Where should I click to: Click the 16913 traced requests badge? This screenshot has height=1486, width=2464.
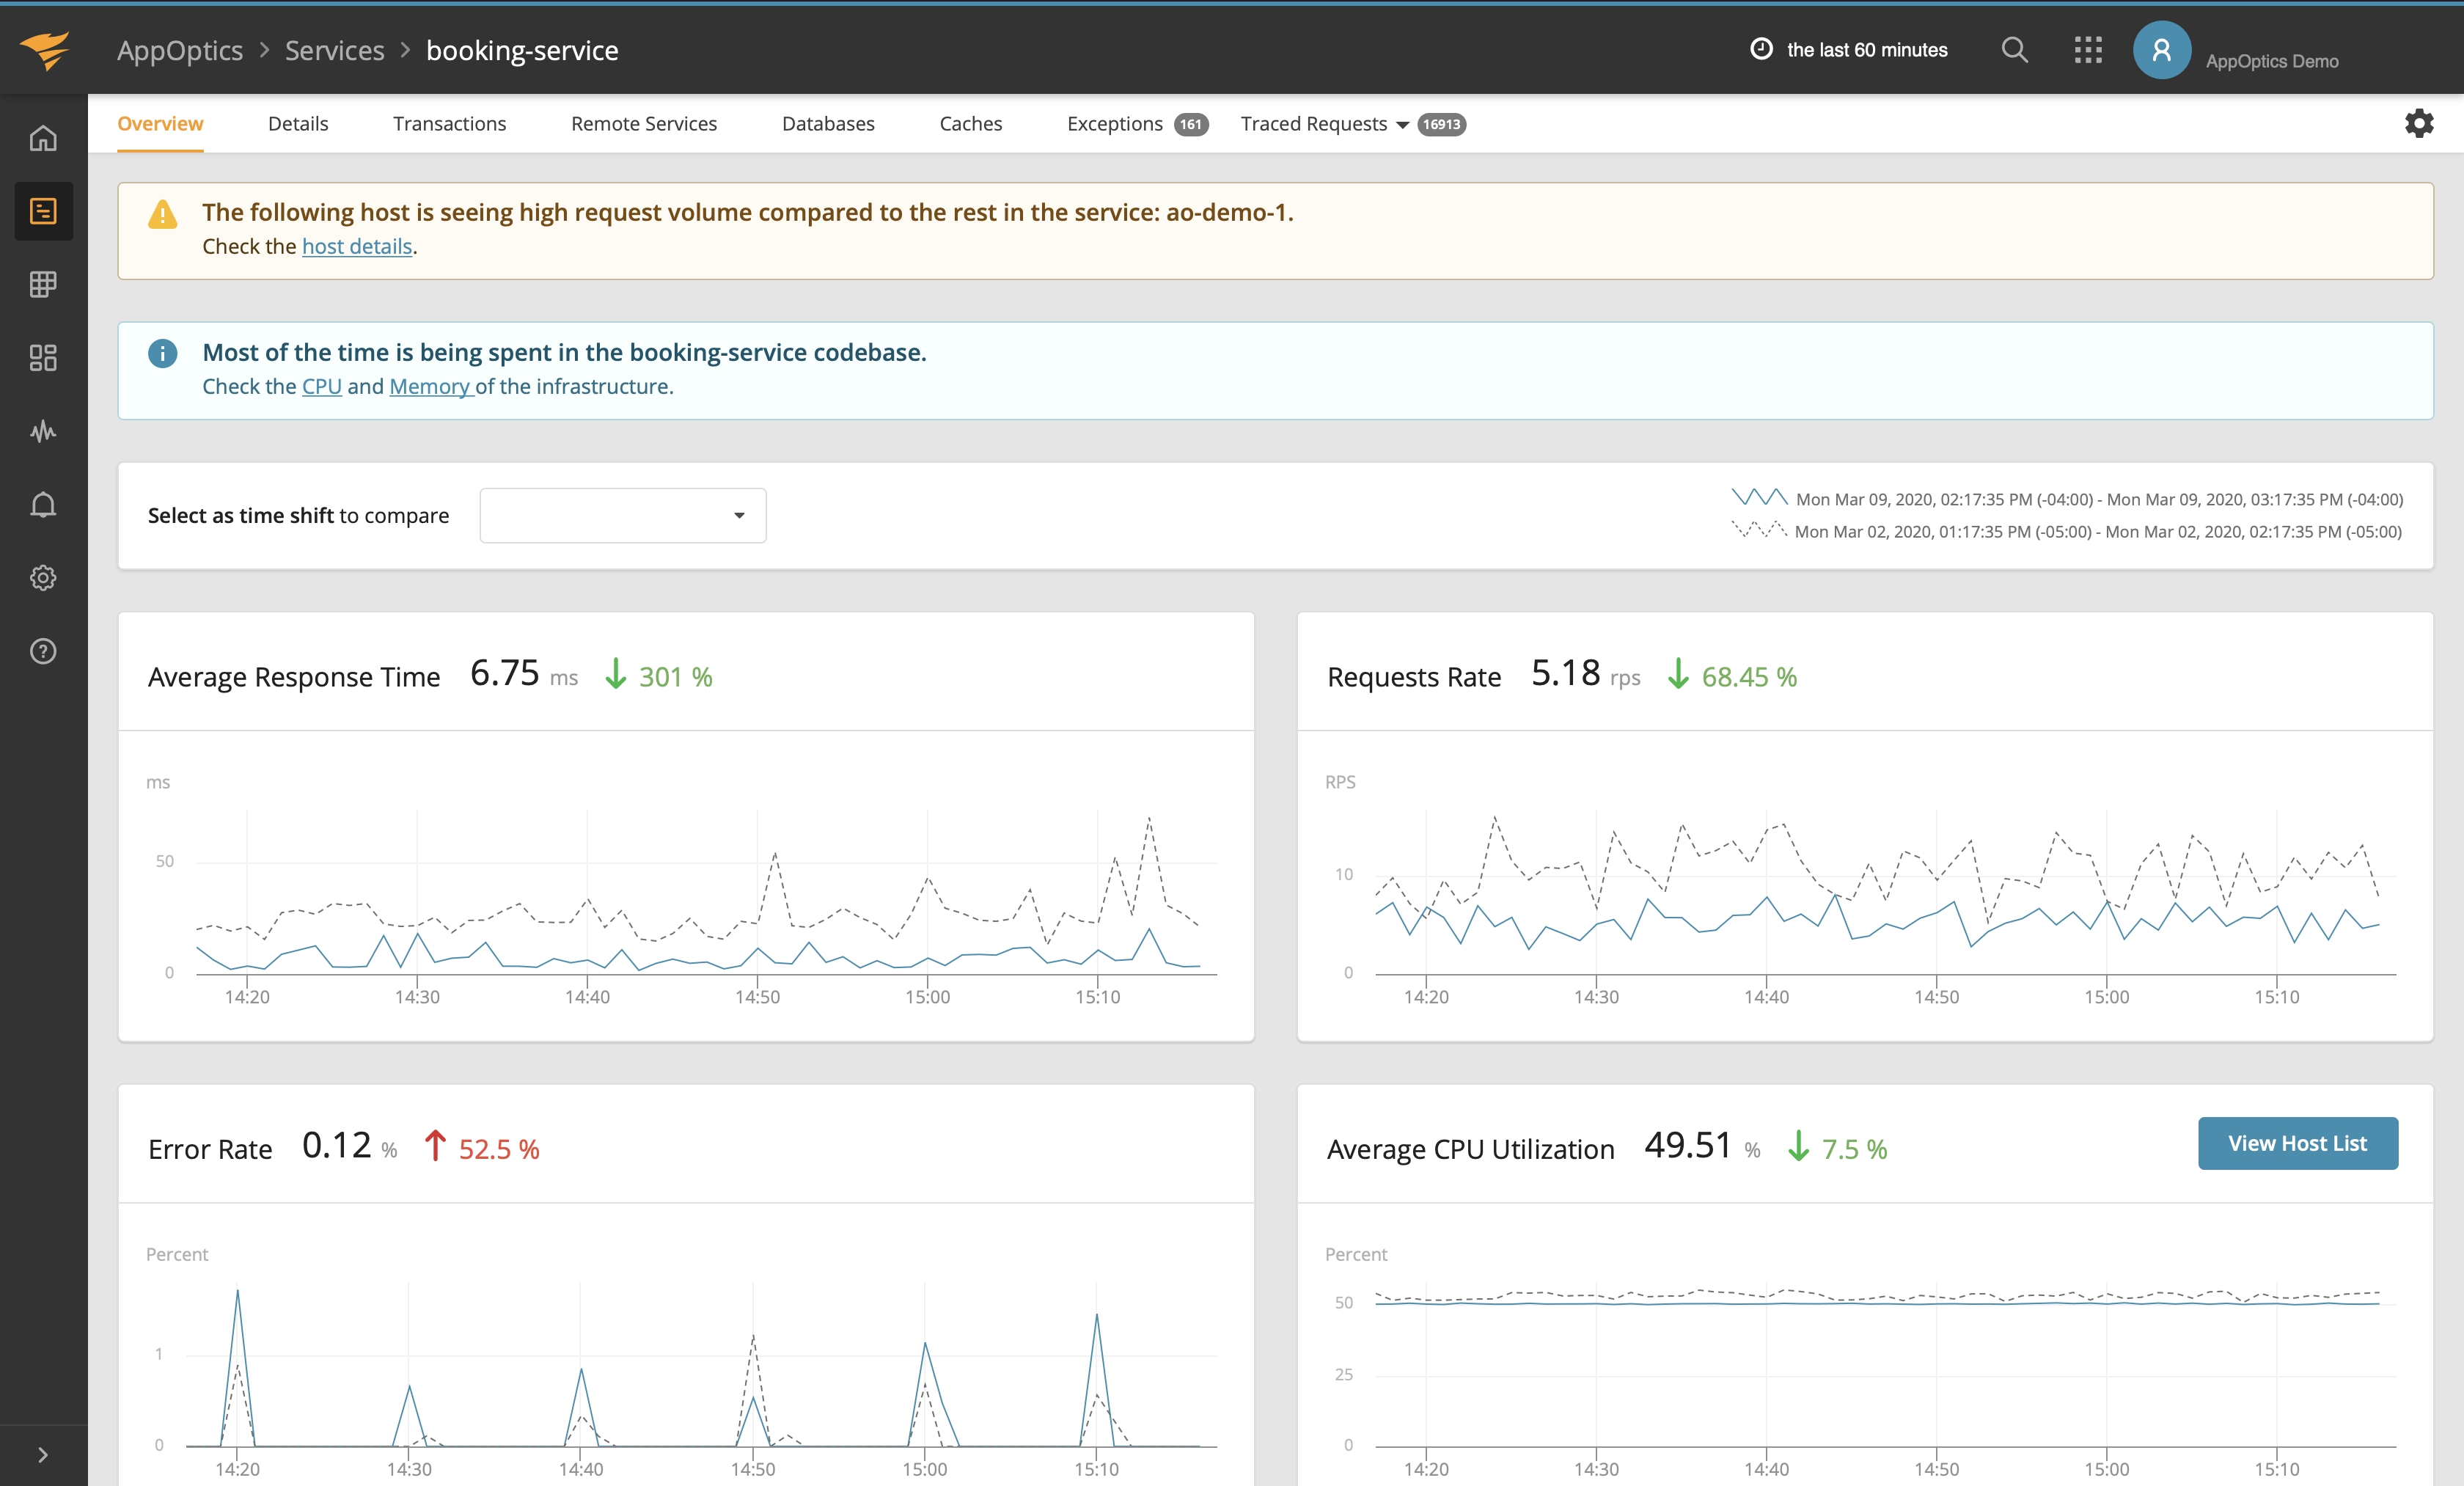1441,124
